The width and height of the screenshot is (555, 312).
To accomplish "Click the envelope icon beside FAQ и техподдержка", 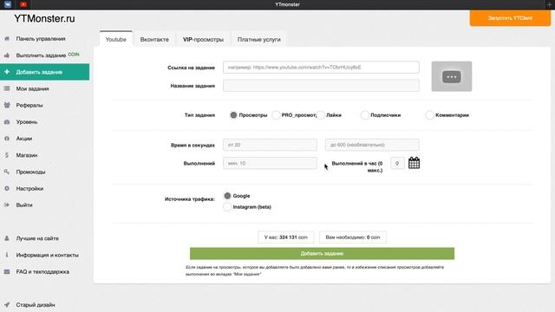I will (x=7, y=271).
